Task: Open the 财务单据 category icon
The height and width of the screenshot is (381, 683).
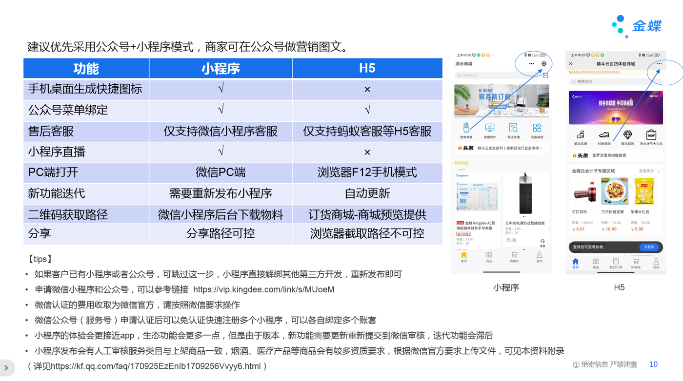Action: pos(466,130)
